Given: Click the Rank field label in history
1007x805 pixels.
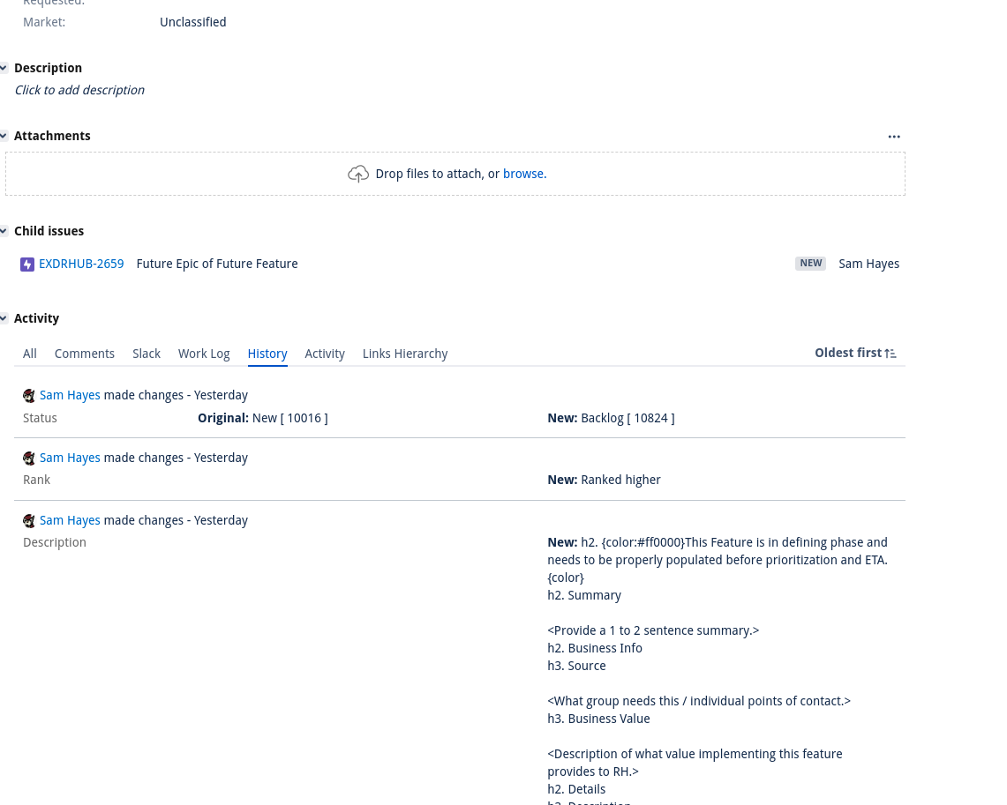Looking at the screenshot, I should pyautogui.click(x=36, y=480).
